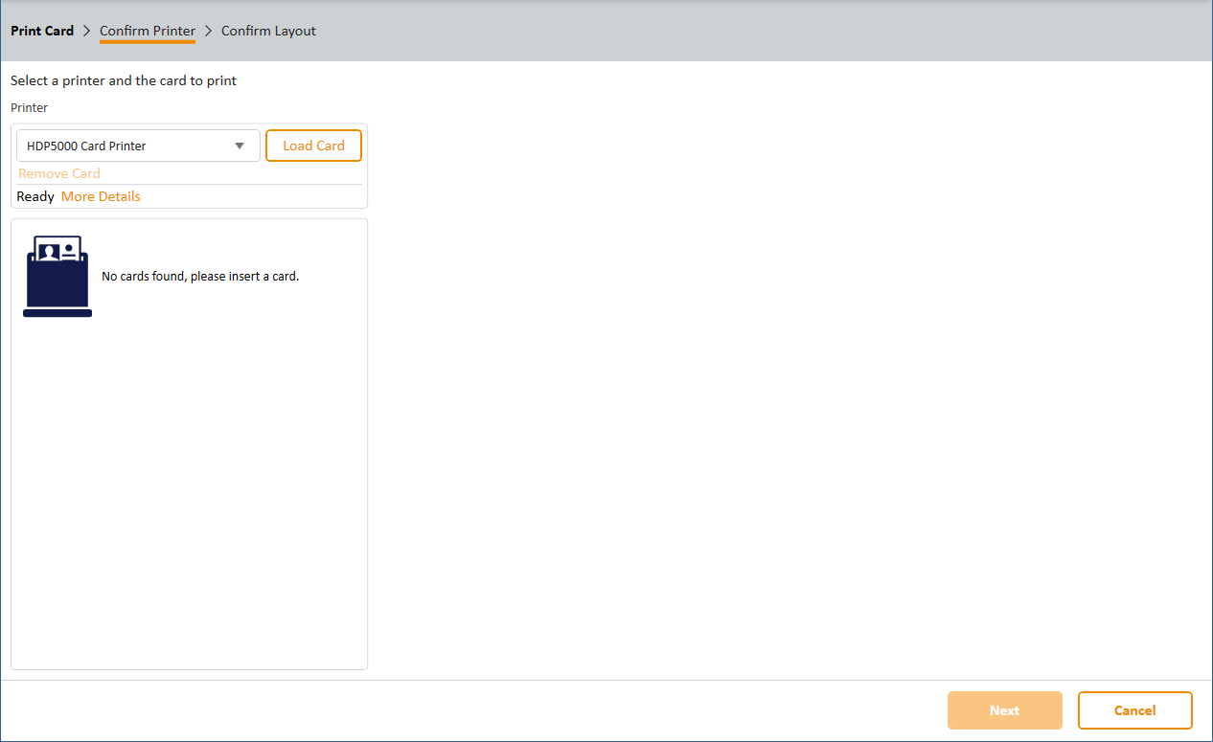Click the dropdown arrow in the printer selector
The height and width of the screenshot is (742, 1213).
[240, 146]
